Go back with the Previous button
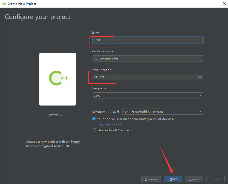 (x=151, y=179)
